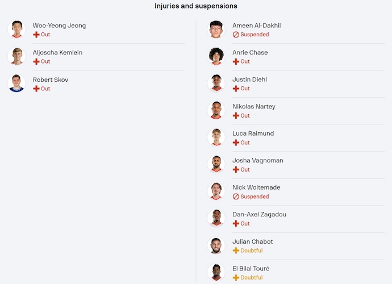Select the Dan-Axel Zagadou name
392x284 pixels.
tap(259, 214)
